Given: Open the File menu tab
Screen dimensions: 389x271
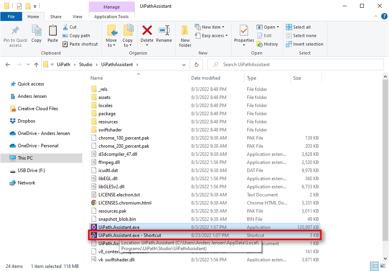Looking at the screenshot, I should (11, 17).
